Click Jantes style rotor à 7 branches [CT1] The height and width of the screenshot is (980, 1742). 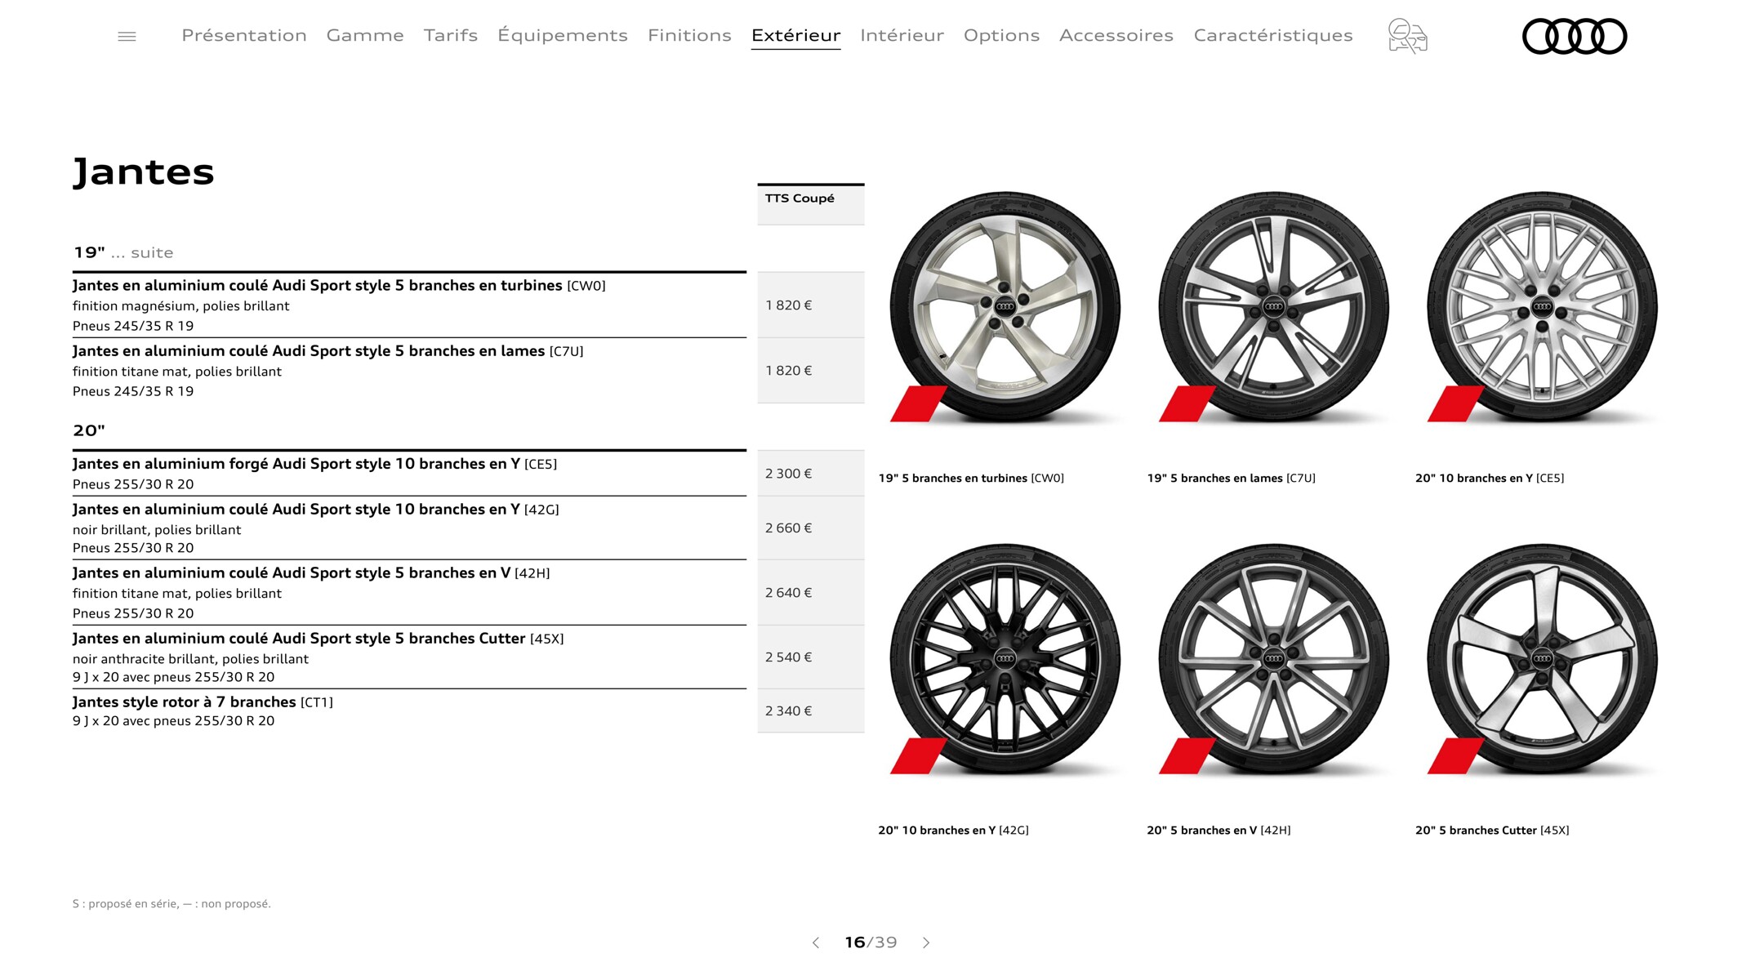pyautogui.click(x=203, y=702)
